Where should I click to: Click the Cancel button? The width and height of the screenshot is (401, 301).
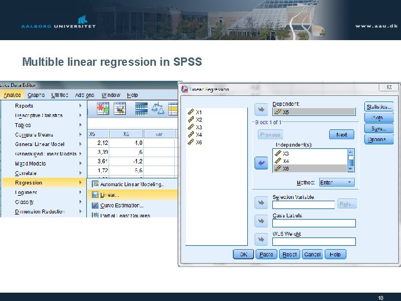pos(312,254)
